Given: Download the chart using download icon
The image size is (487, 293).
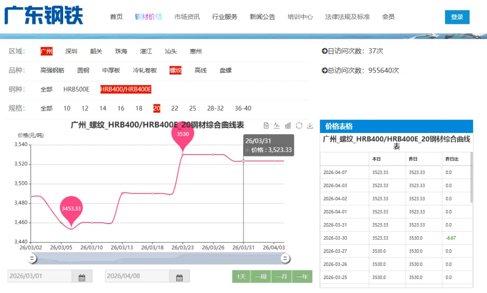Looking at the screenshot, I should [x=310, y=126].
